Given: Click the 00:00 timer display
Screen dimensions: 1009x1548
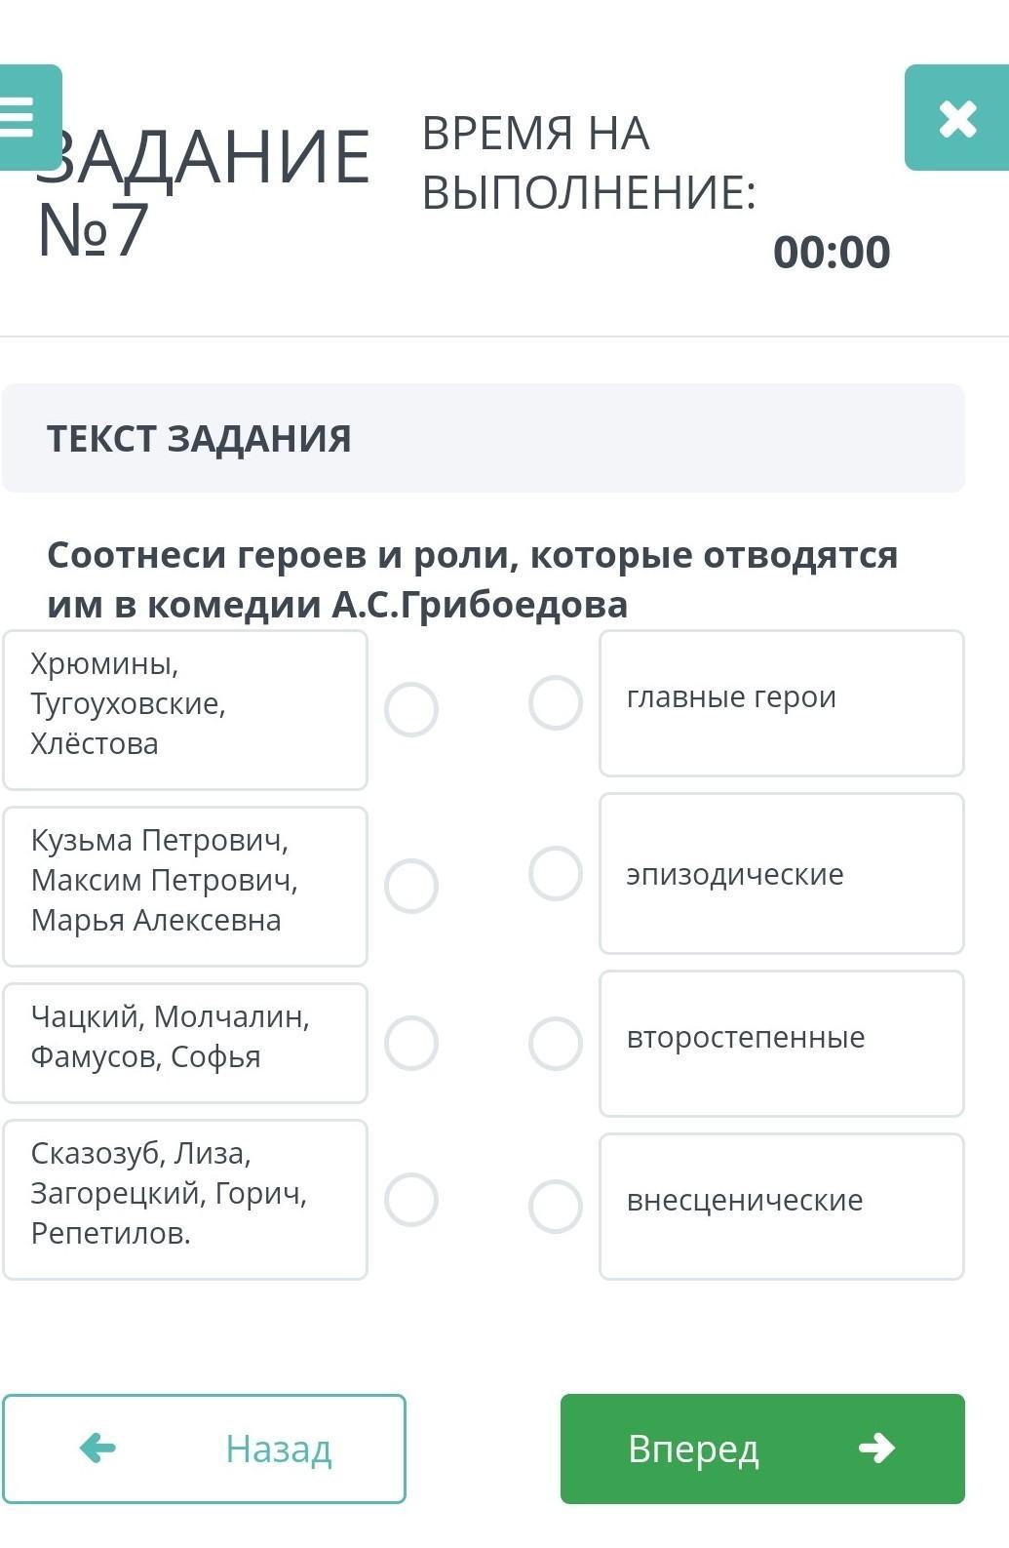Looking at the screenshot, I should [x=831, y=252].
